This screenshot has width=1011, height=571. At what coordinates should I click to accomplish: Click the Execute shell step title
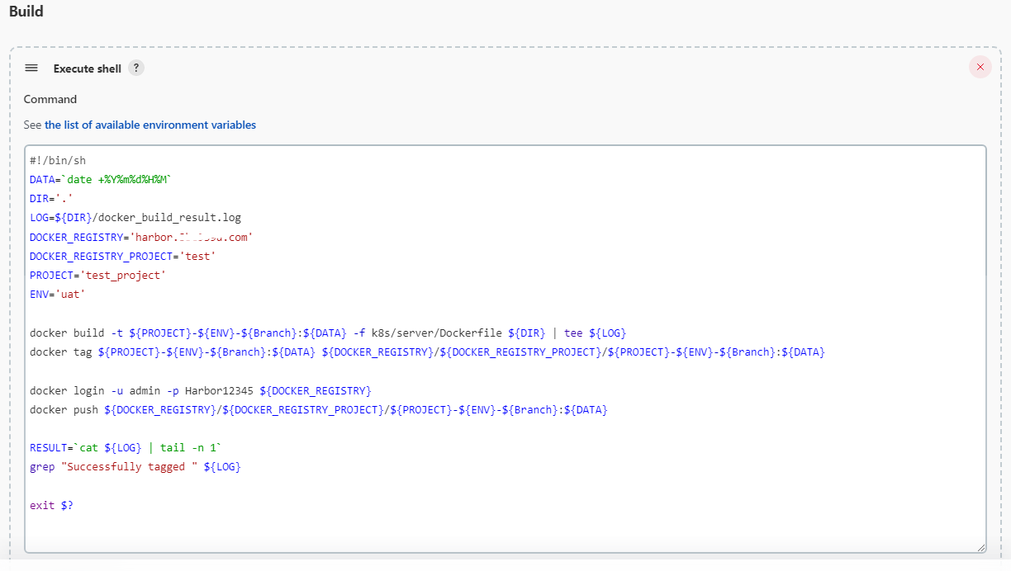click(x=87, y=68)
